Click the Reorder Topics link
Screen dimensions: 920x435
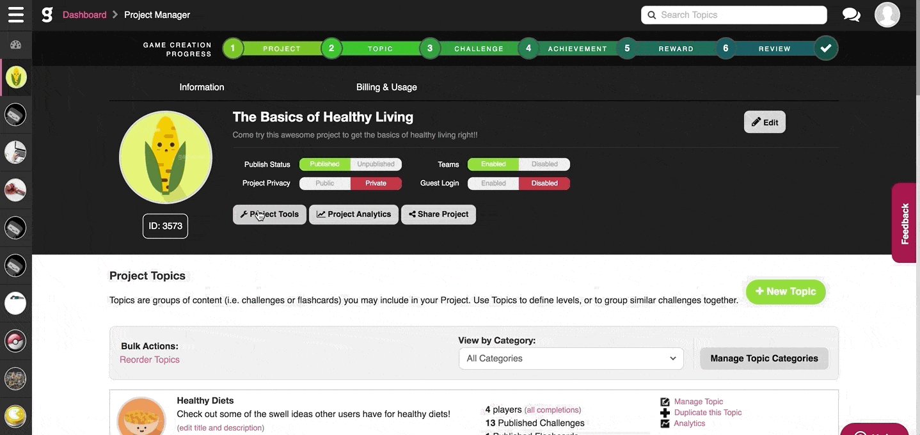click(150, 360)
